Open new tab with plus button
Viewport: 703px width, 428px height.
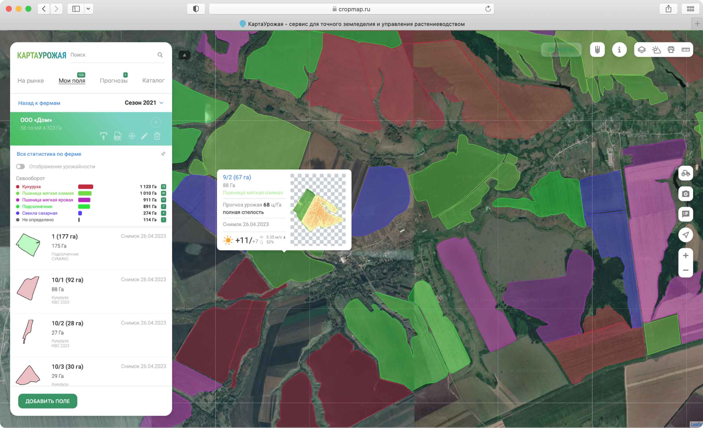tap(697, 24)
